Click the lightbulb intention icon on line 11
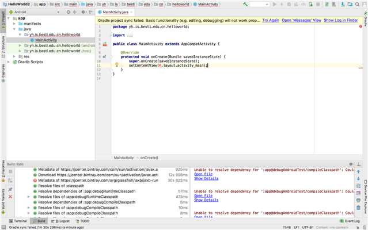 [117, 65]
